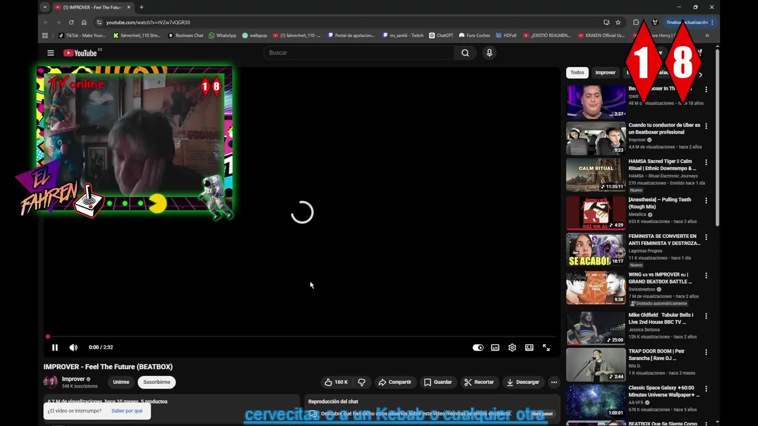Click the Guardar save button
This screenshot has height=426, width=758.
tap(438, 382)
